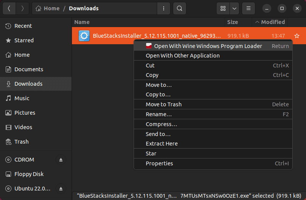Expand view options dropdown arrow
The image size is (306, 200).
234,8
